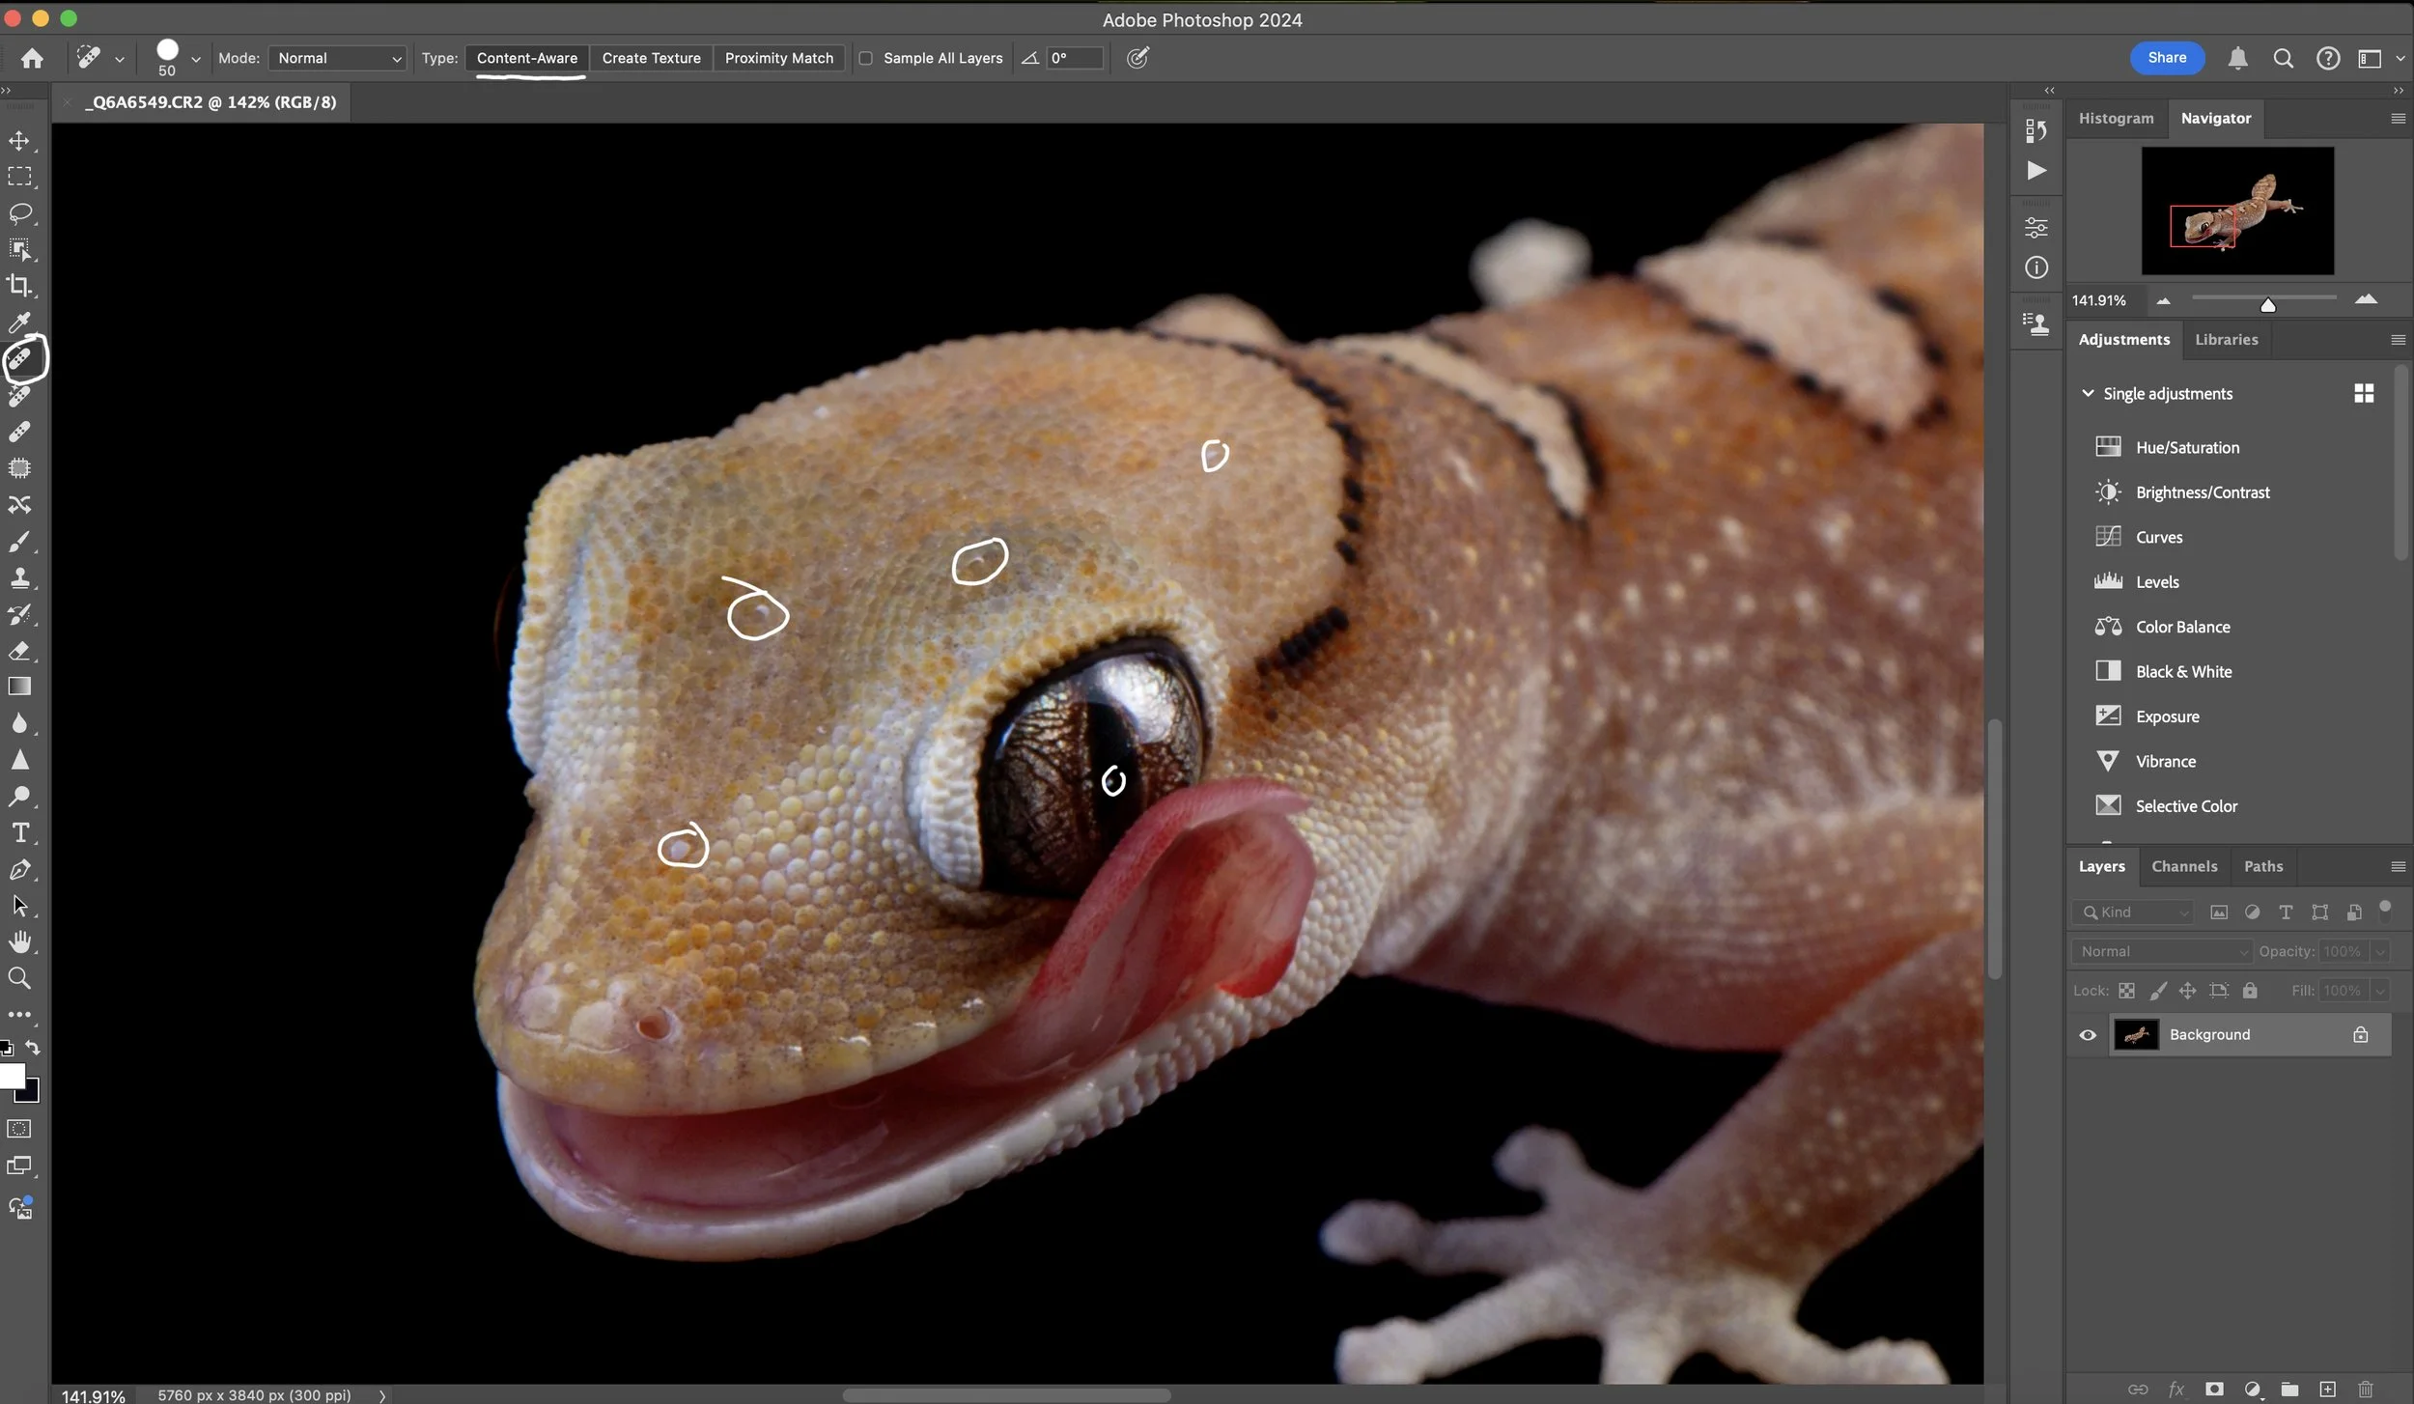Open the layer blend mode dropdown
This screenshot has height=1404, width=2414.
coord(2161,951)
